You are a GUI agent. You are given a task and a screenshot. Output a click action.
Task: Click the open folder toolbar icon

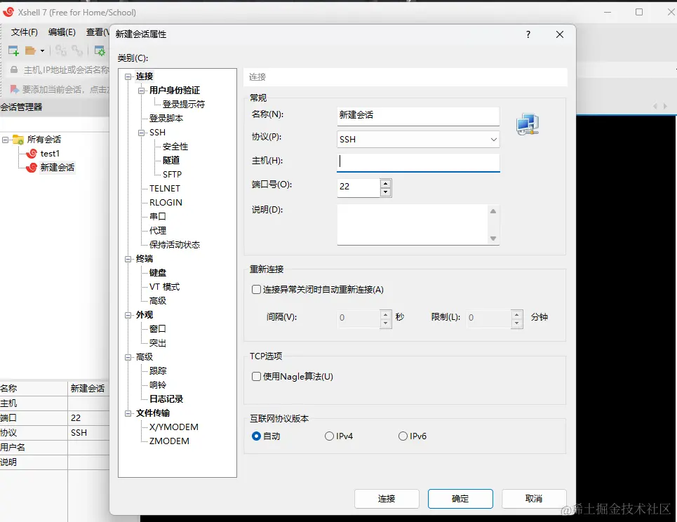pos(30,51)
